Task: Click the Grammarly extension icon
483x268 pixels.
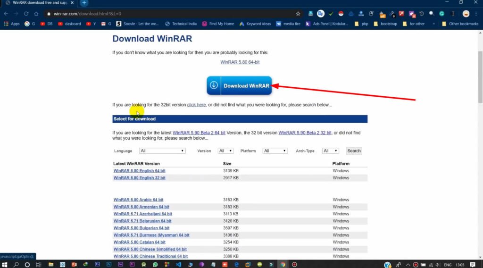Action: (x=441, y=14)
